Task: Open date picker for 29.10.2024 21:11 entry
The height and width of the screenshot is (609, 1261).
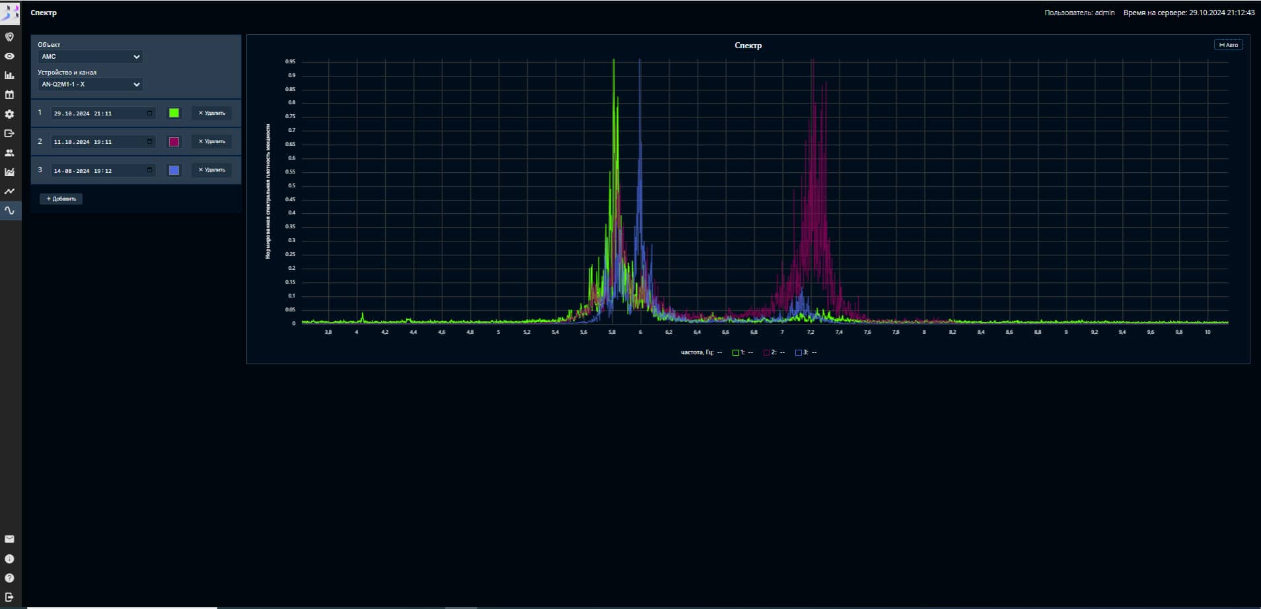Action: pos(149,113)
